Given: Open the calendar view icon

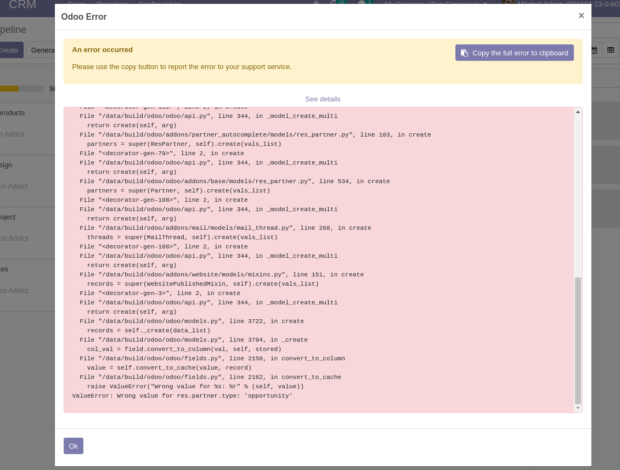Looking at the screenshot, I should pyautogui.click(x=594, y=49).
